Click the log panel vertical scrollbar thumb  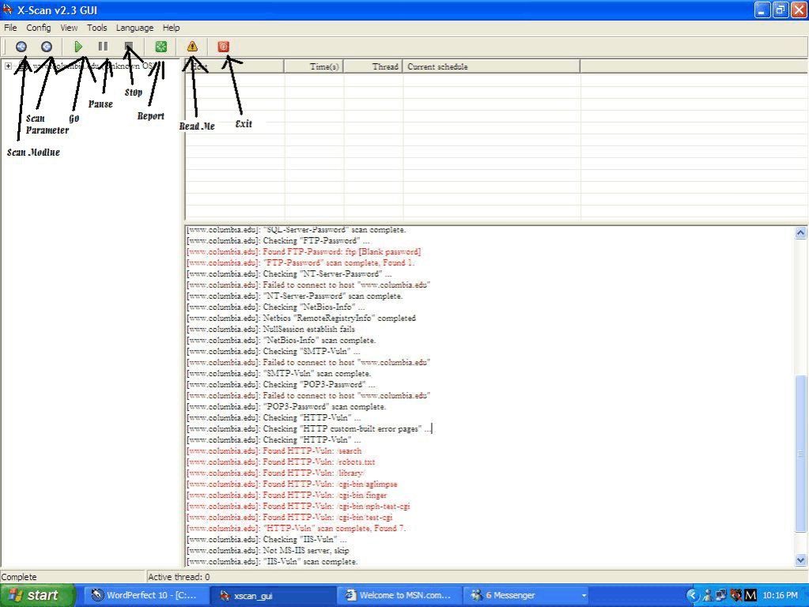800,454
